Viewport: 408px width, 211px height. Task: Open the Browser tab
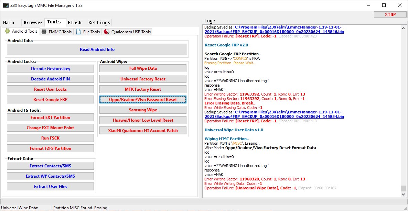[x=33, y=23]
